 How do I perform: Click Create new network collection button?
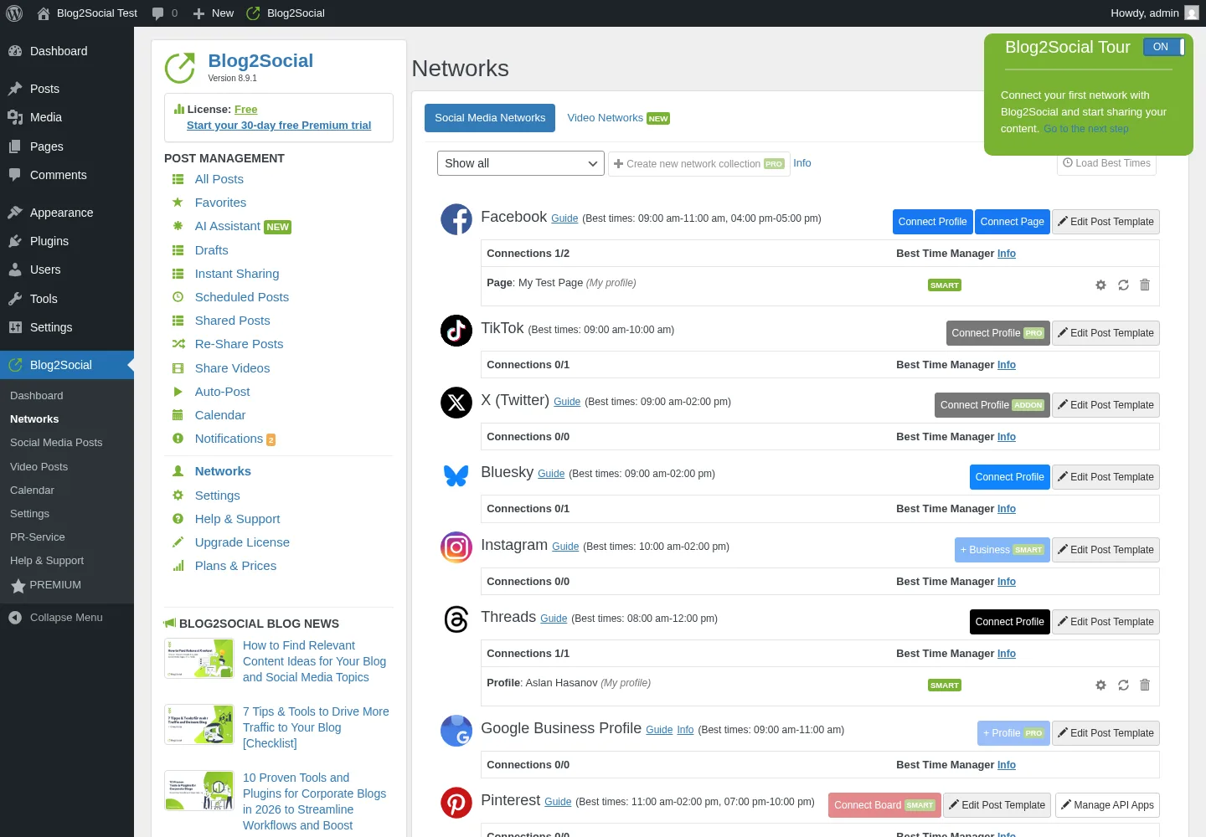tap(698, 164)
